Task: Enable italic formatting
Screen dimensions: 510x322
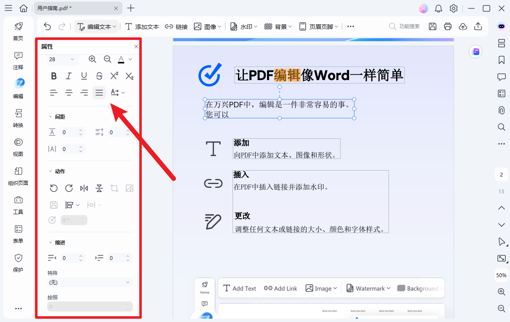Action: pyautogui.click(x=69, y=76)
